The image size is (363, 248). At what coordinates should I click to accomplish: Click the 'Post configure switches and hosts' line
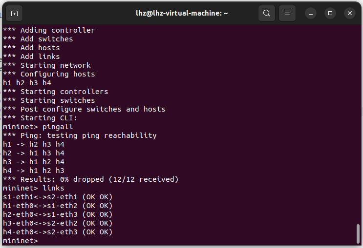84,109
